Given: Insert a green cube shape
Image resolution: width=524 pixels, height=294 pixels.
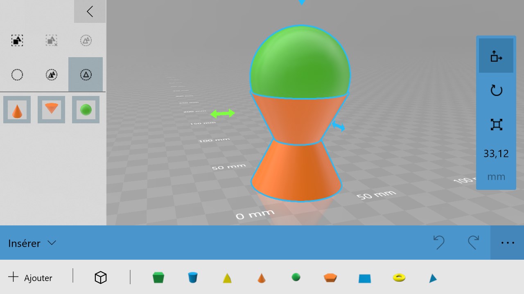Looking at the screenshot, I should coord(158,278).
